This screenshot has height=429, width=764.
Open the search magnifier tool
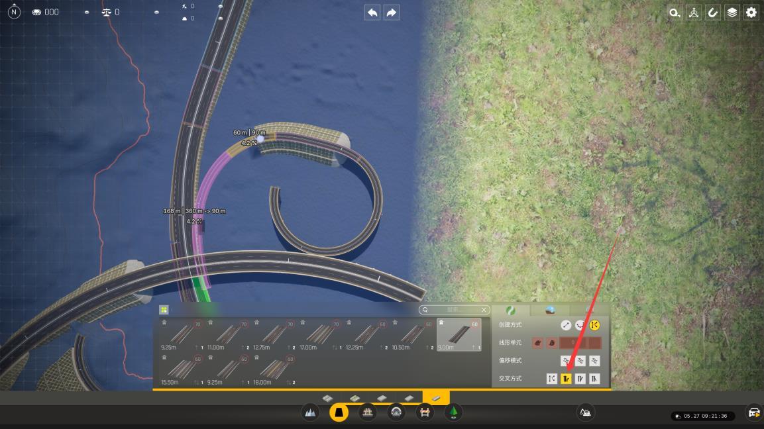pyautogui.click(x=675, y=13)
